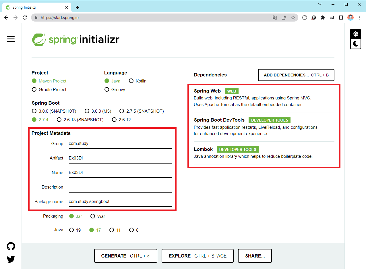Bookmark this page with star icon
366x269 pixels.
click(293, 18)
